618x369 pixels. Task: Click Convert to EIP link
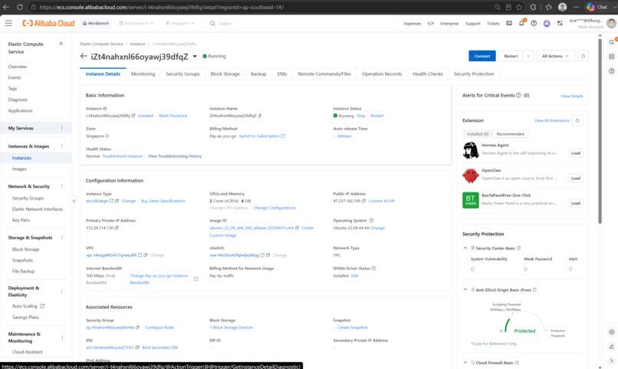click(x=381, y=201)
